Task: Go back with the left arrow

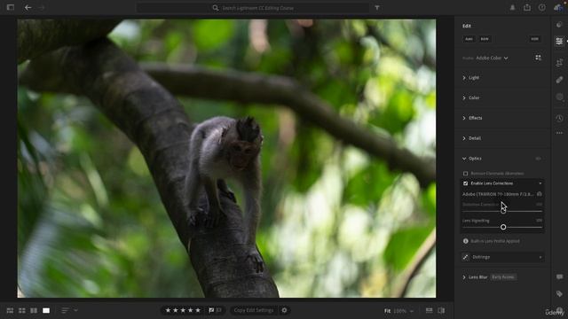Action: click(x=28, y=7)
